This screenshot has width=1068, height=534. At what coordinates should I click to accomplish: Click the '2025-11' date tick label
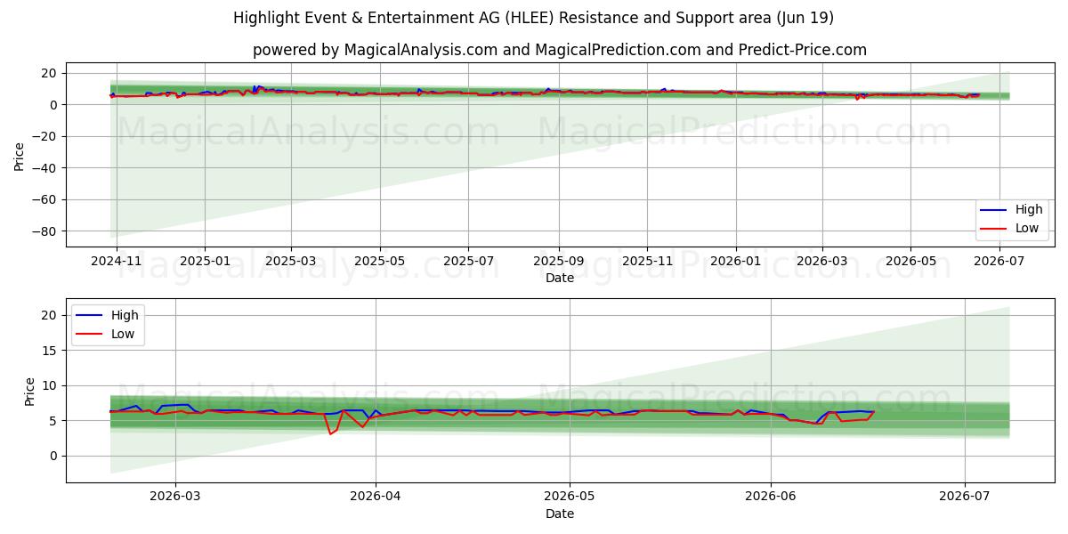point(647,263)
